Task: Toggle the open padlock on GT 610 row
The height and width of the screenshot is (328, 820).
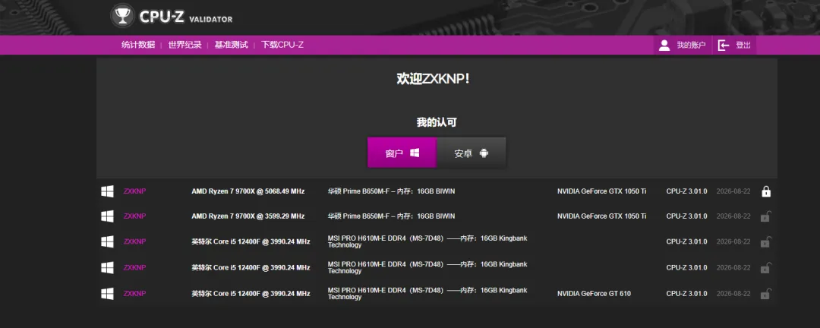Action: coord(765,294)
